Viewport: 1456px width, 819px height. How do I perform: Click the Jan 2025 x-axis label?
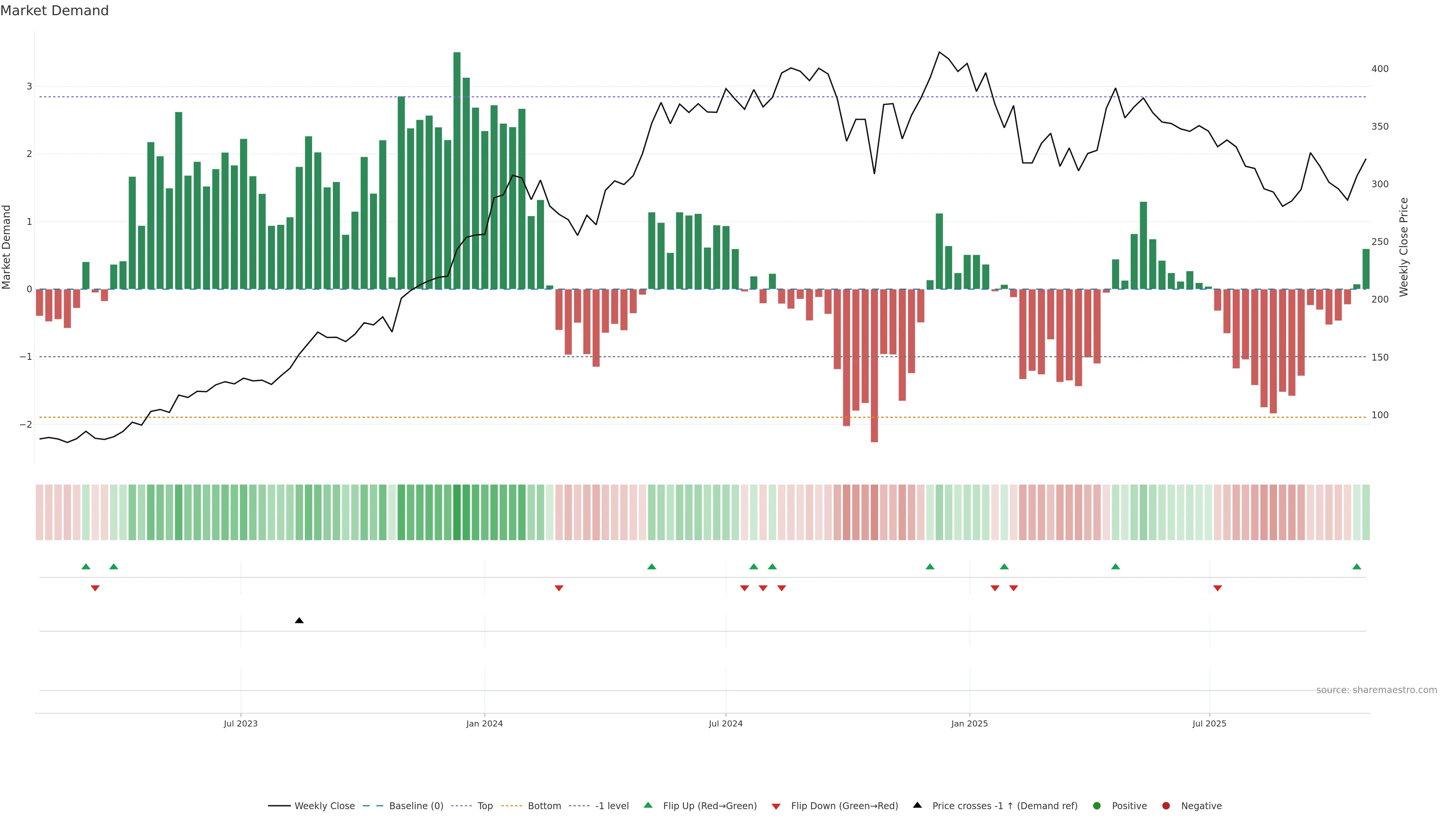pyautogui.click(x=970, y=723)
